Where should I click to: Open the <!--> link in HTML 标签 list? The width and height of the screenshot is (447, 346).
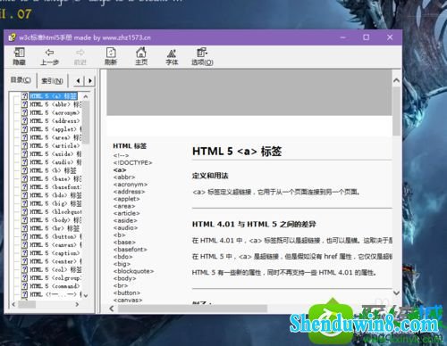point(121,155)
